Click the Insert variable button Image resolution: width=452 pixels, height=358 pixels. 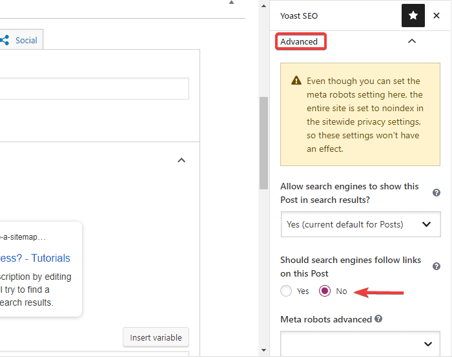156,337
